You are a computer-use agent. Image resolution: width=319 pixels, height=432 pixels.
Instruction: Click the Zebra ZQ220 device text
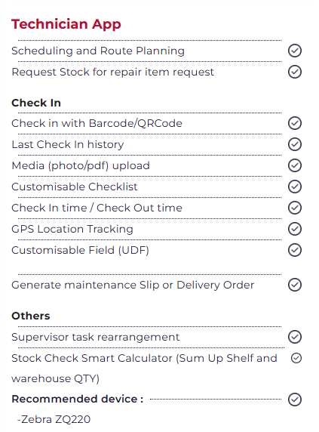pyautogui.click(x=54, y=419)
